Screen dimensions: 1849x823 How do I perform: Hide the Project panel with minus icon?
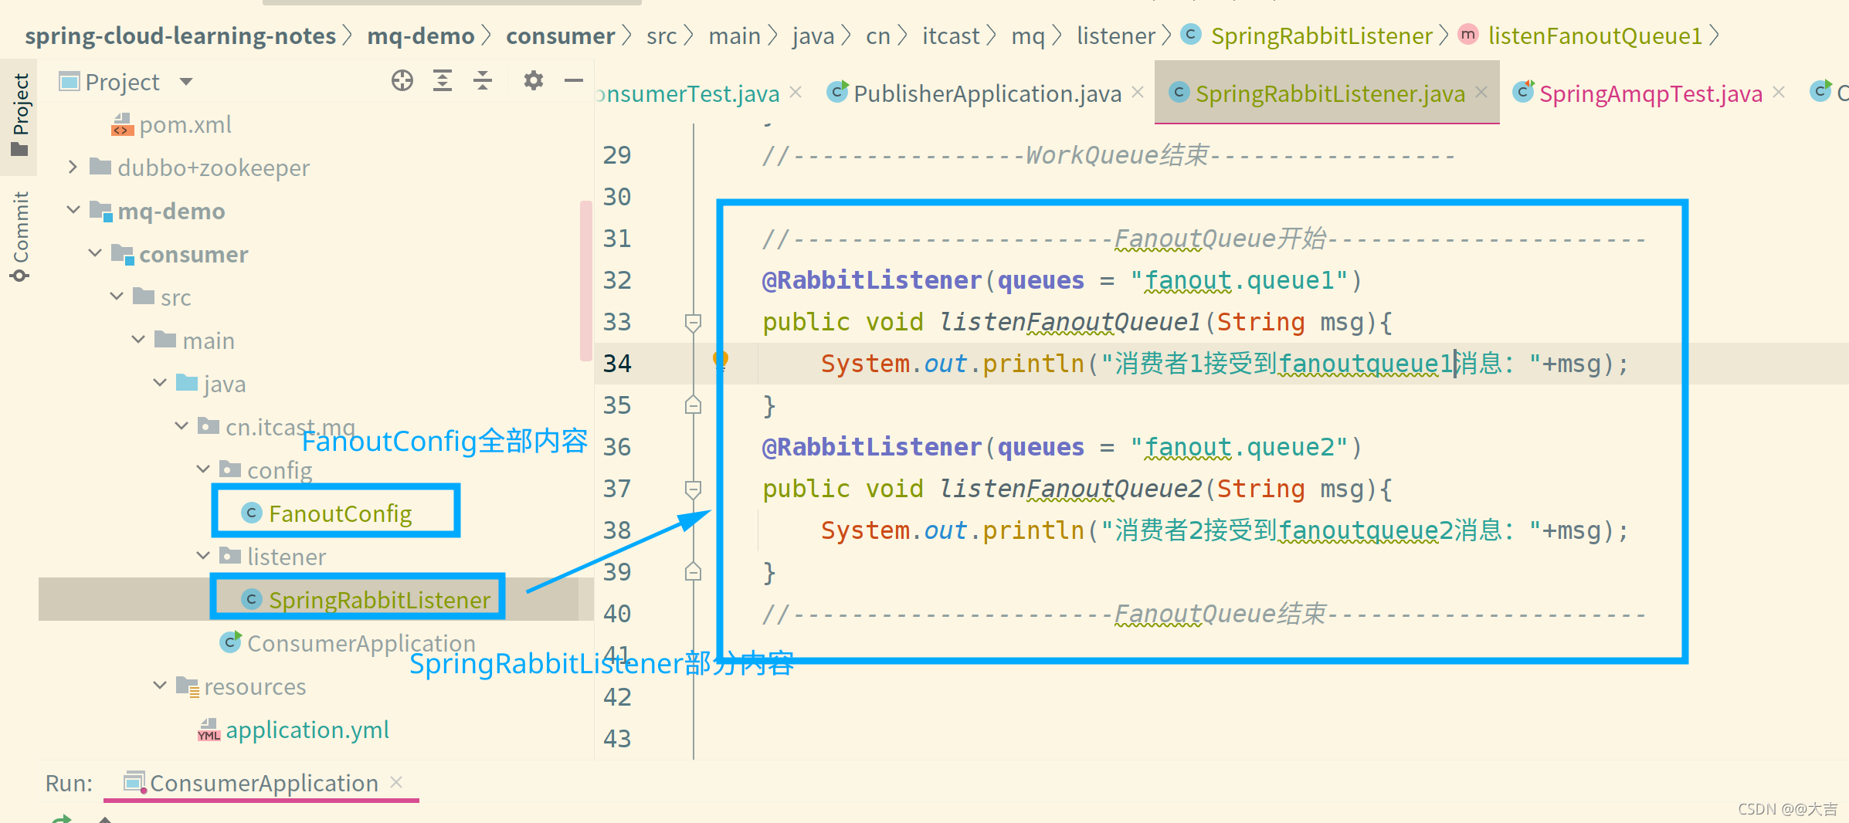coord(574,80)
